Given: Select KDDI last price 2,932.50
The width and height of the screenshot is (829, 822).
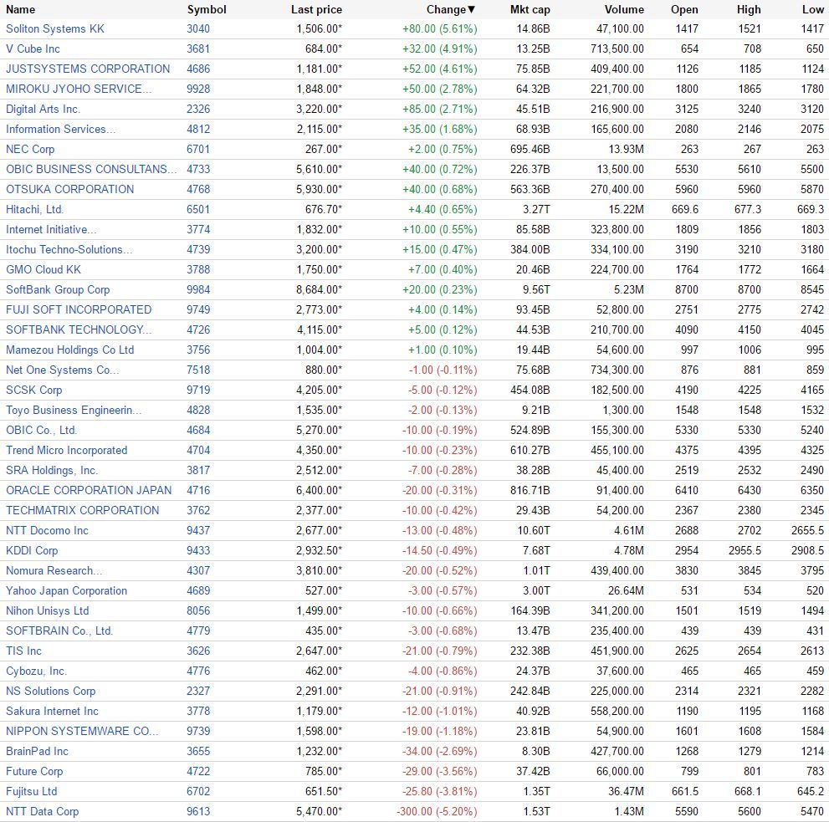Looking at the screenshot, I should coord(319,551).
